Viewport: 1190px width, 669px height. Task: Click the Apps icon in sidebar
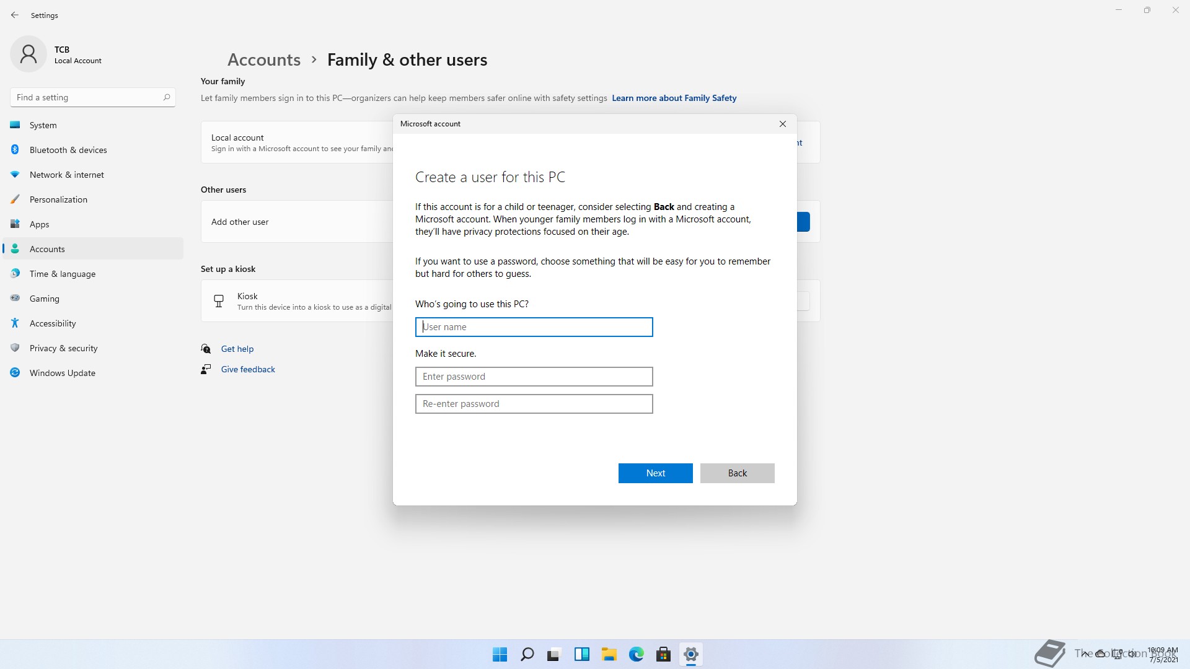[15, 224]
